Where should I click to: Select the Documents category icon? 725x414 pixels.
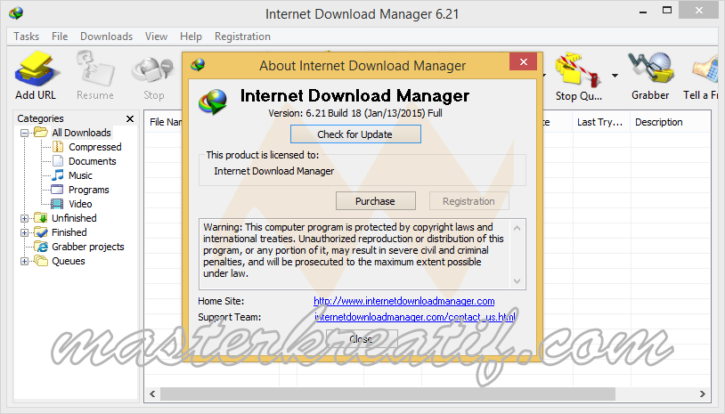tap(58, 161)
